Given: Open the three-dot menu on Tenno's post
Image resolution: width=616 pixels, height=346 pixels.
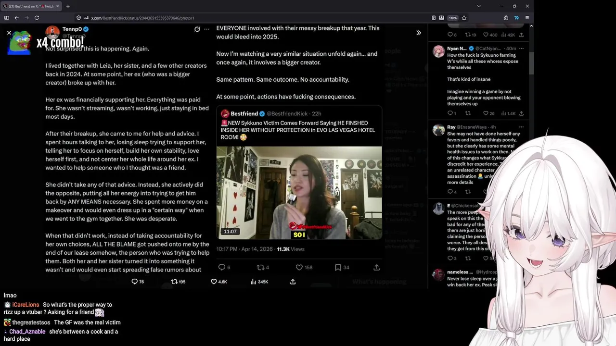Looking at the screenshot, I should point(206,29).
